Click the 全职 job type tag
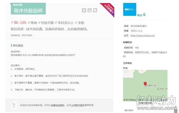 (81, 23)
